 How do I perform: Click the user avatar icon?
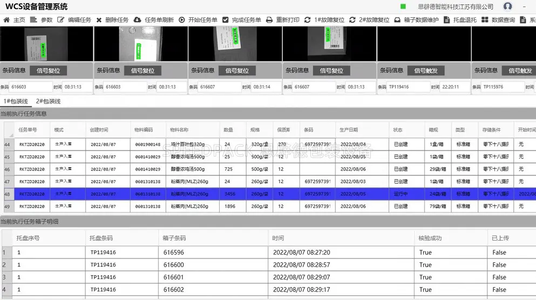pyautogui.click(x=507, y=6)
